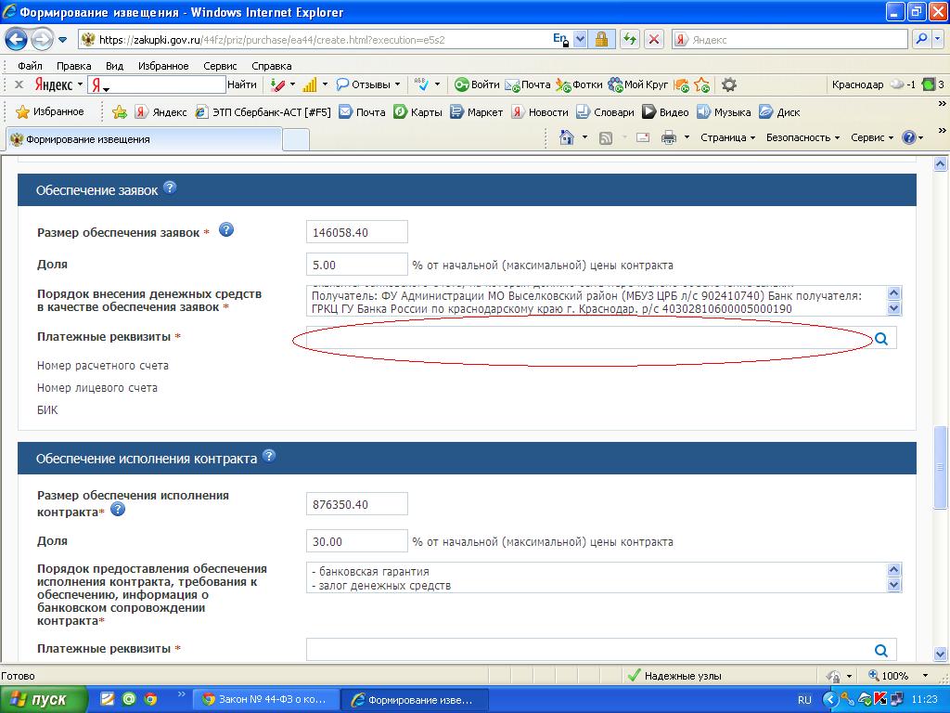950x713 pixels.
Task: Click the 876350.40 contract security amount field
Action: 357,504
